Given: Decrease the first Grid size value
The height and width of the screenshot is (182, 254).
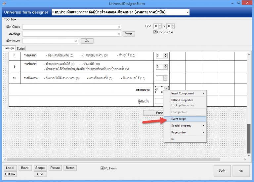Looking at the screenshot, I should click(x=160, y=27).
